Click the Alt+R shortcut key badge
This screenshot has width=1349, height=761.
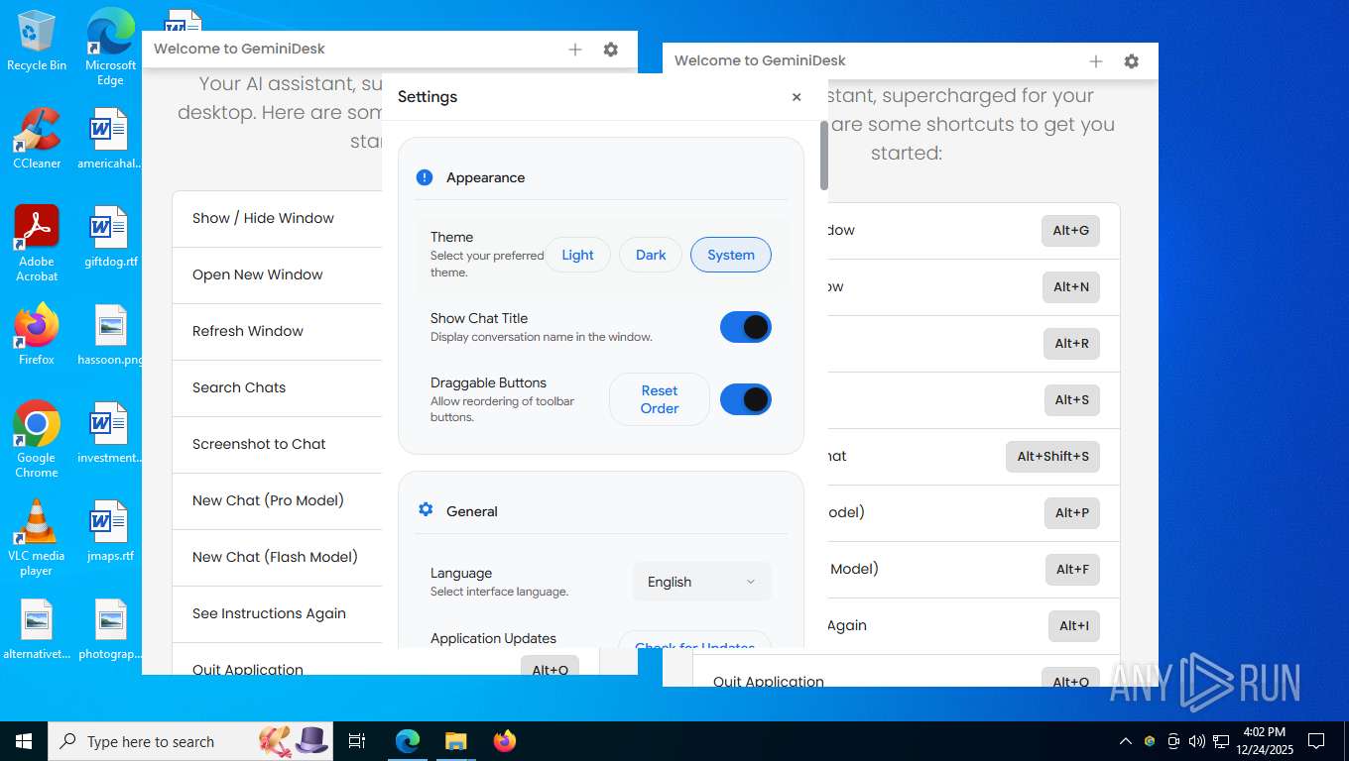1071,343
